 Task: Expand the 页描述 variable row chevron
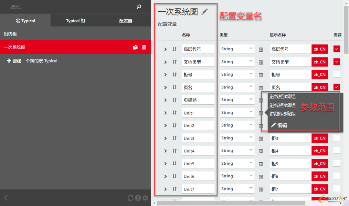tap(165, 100)
